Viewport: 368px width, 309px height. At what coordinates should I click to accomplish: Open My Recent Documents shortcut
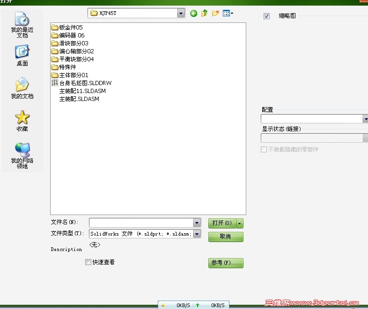(22, 25)
